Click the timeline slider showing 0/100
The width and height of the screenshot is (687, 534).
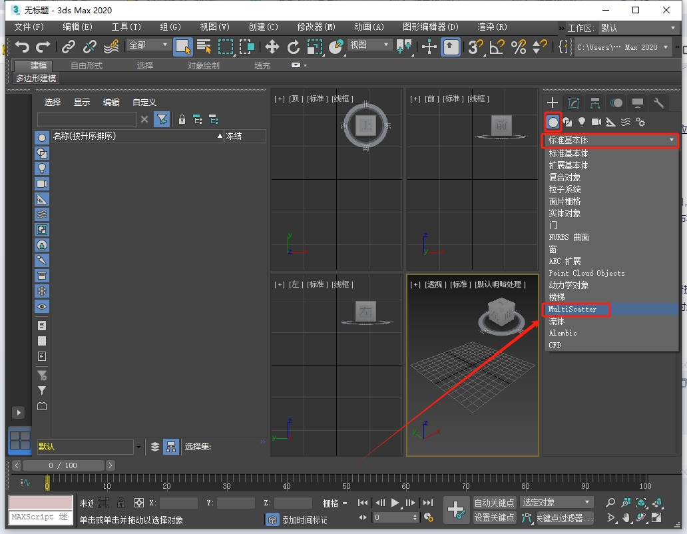pos(64,465)
